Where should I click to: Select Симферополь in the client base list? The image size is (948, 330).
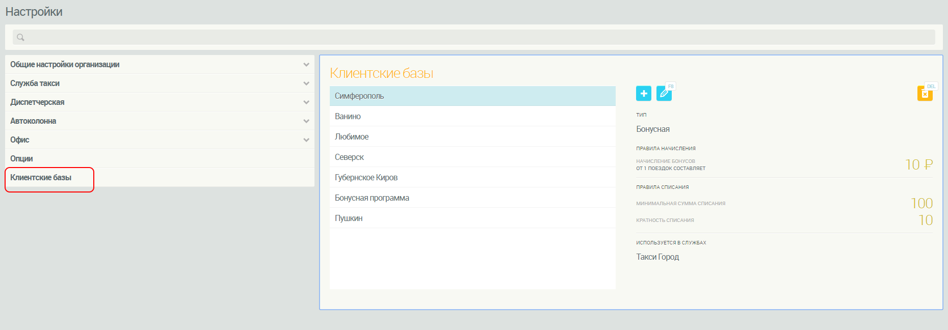click(x=359, y=96)
